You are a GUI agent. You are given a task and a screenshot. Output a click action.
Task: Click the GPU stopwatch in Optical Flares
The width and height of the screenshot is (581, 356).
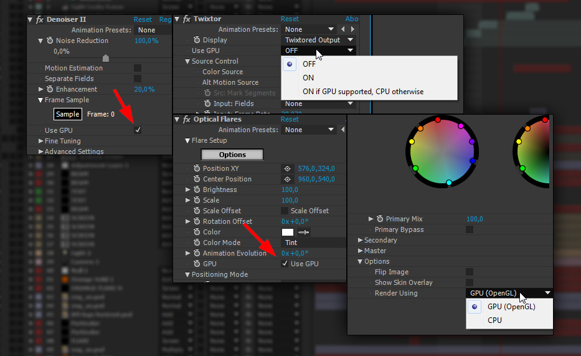click(197, 263)
